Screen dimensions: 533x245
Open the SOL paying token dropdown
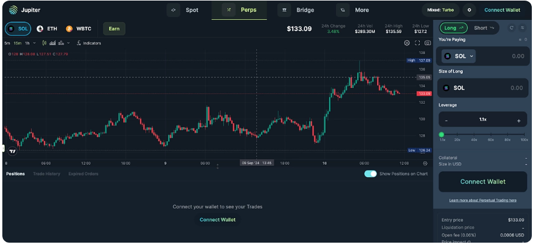[459, 56]
